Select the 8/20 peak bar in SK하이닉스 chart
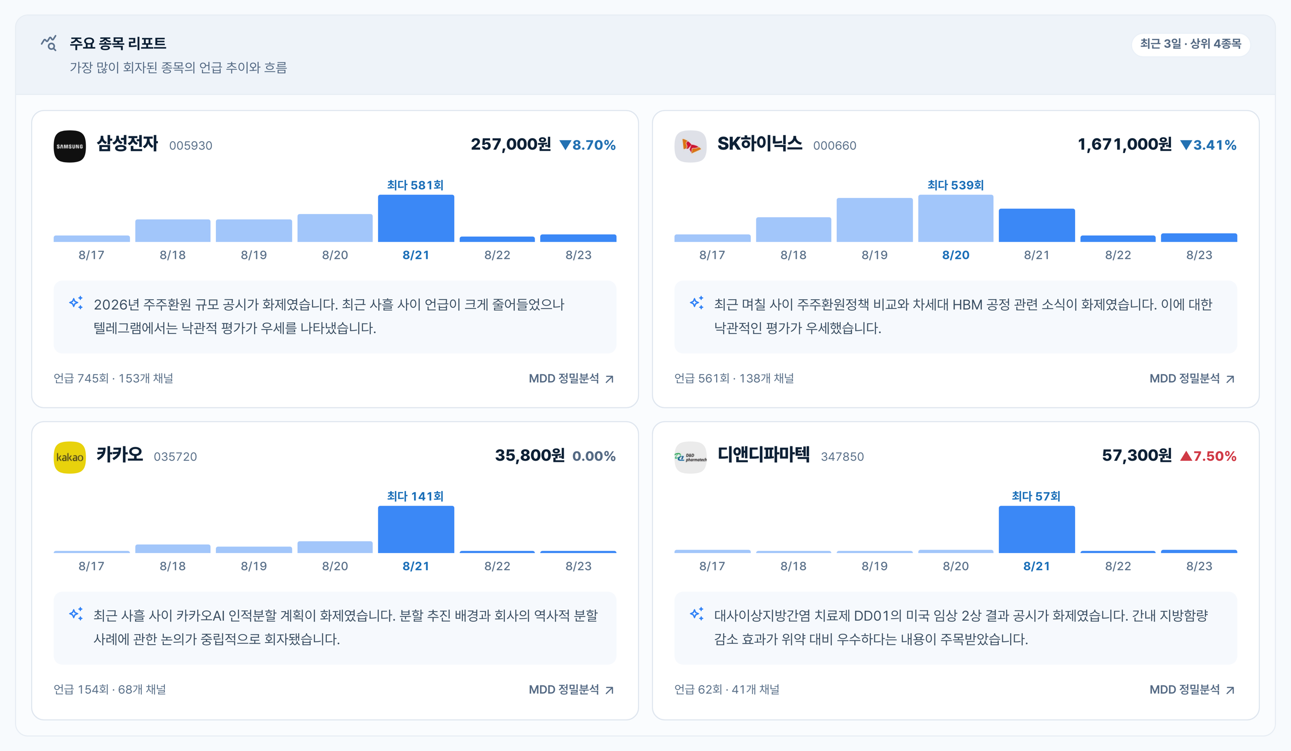 pyautogui.click(x=956, y=218)
